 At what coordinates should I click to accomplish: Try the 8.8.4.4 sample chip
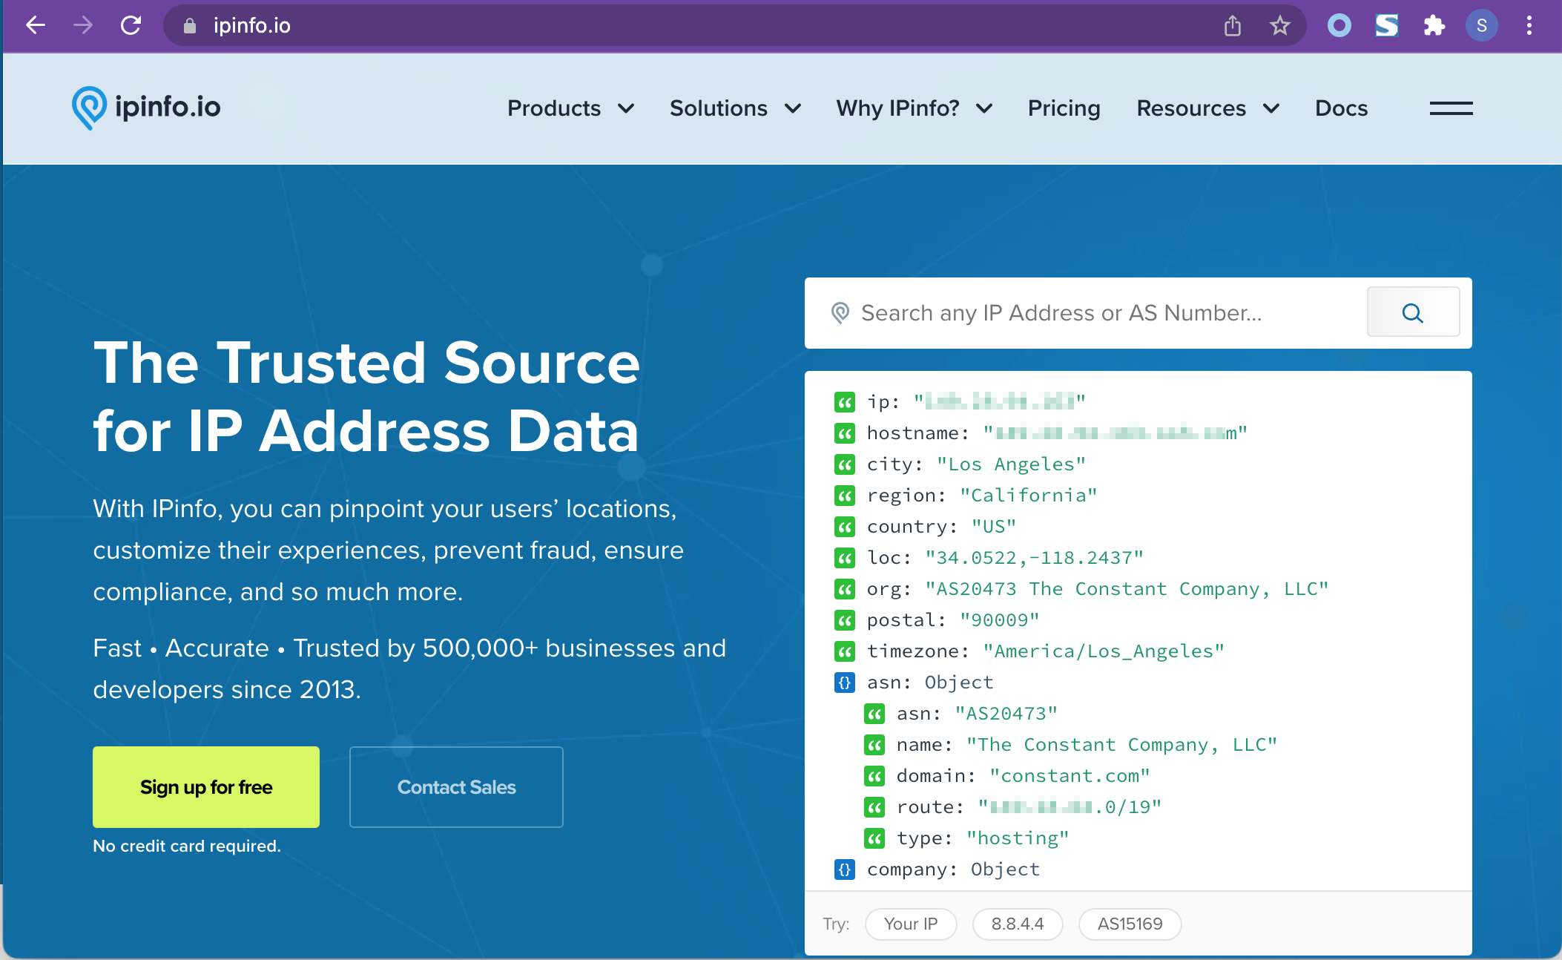point(1018,924)
